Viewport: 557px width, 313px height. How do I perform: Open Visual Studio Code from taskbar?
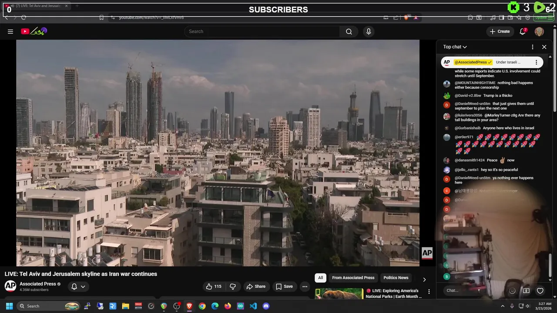[253, 306]
